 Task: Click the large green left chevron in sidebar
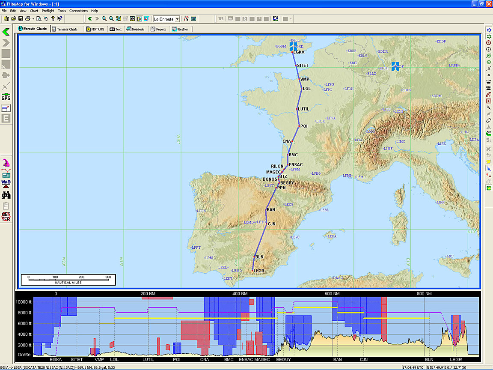point(6,32)
